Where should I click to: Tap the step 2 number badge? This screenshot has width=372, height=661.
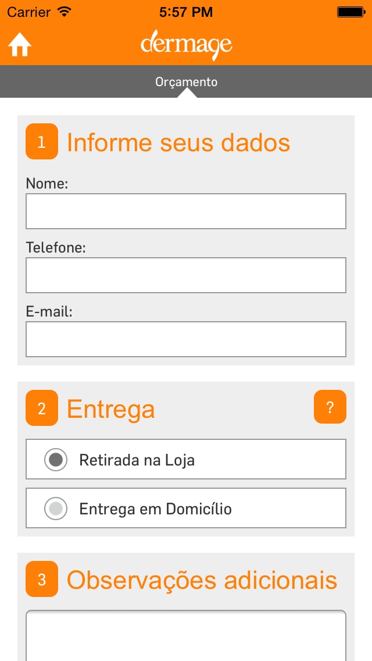[x=42, y=408]
